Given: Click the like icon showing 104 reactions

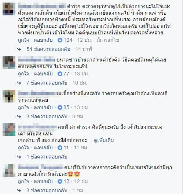Looking at the screenshot, I should (x=60, y=40).
